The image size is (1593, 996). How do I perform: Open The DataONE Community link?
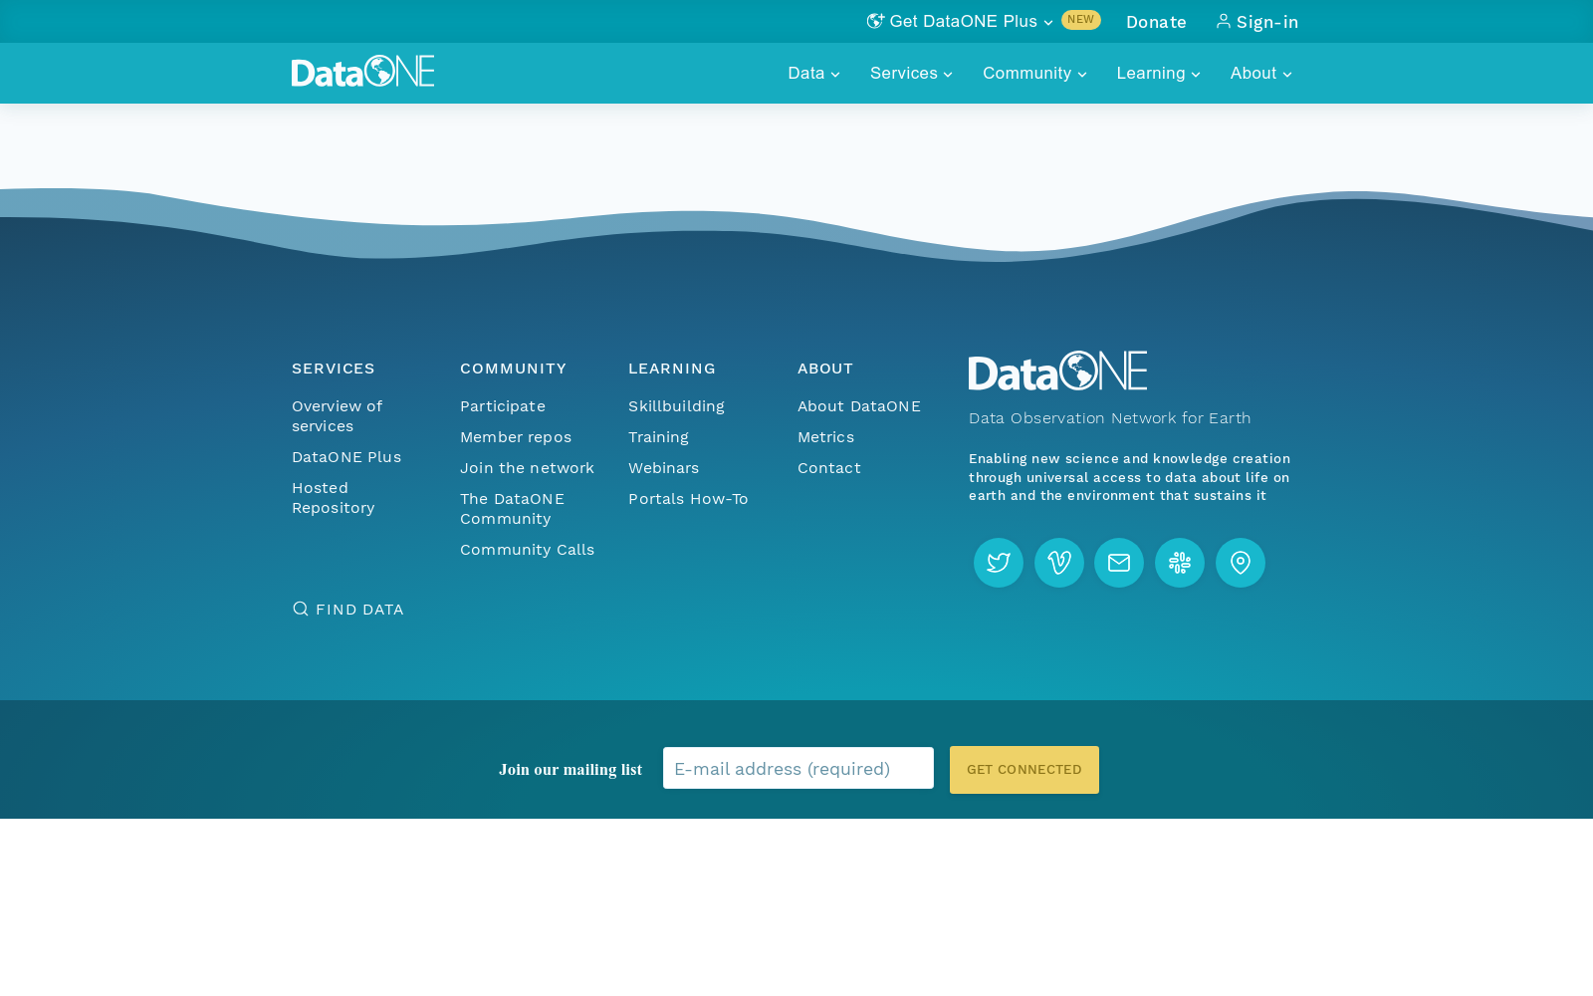(x=512, y=509)
